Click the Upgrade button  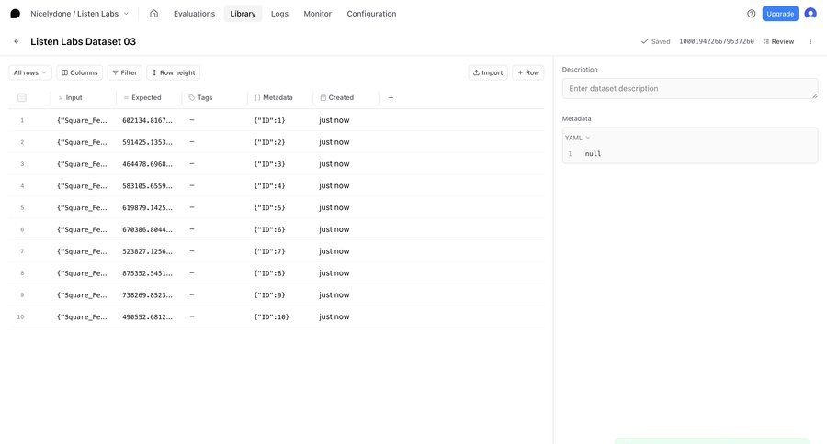coord(779,14)
